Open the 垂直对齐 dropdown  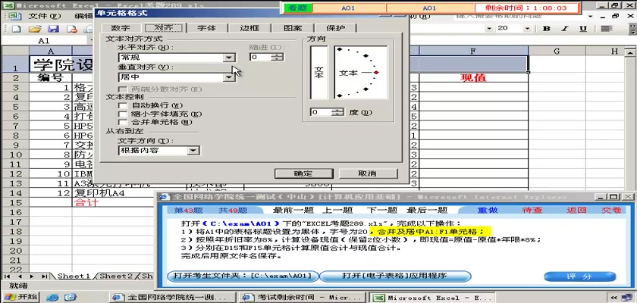[229, 77]
